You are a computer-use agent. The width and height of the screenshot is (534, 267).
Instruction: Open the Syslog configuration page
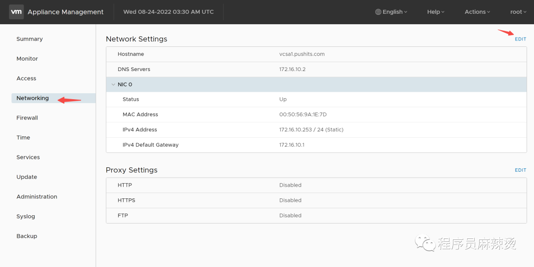(26, 217)
